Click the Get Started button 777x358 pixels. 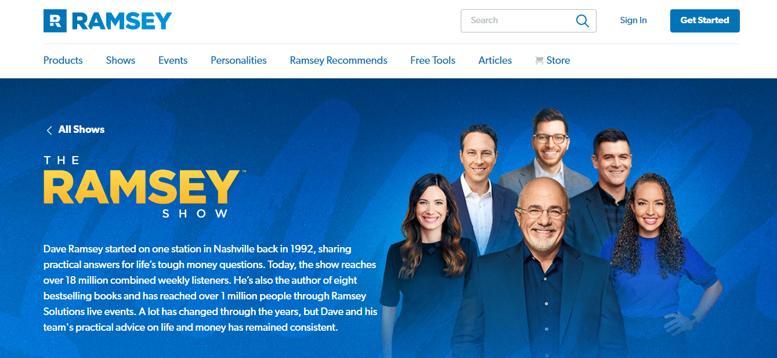(x=704, y=20)
